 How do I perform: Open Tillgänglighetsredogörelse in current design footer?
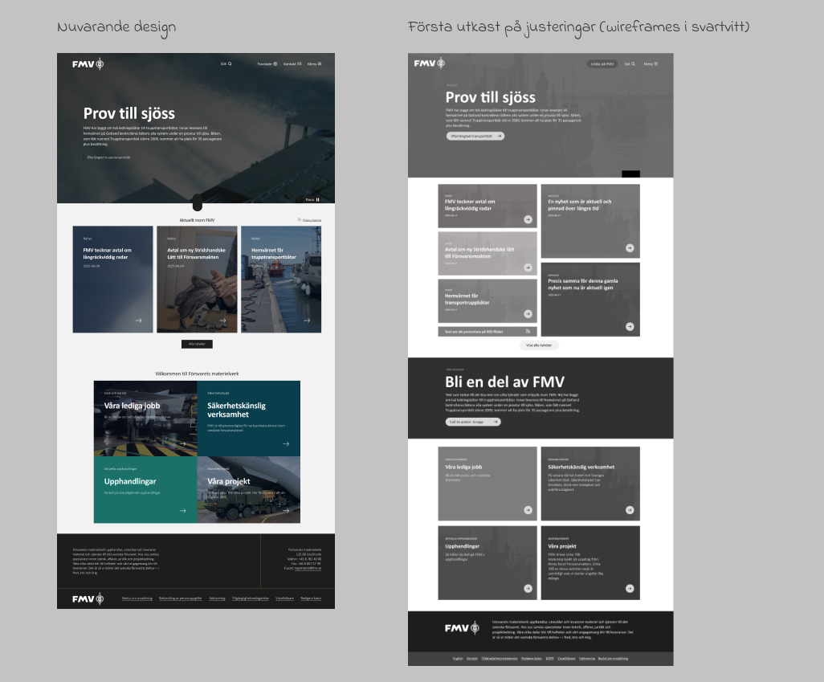coord(250,598)
